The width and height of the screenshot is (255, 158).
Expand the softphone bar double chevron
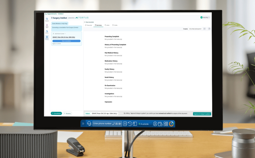pos(83,124)
